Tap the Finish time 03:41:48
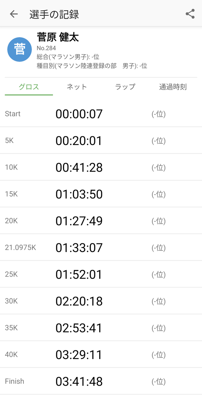202x400 pixels. click(79, 381)
